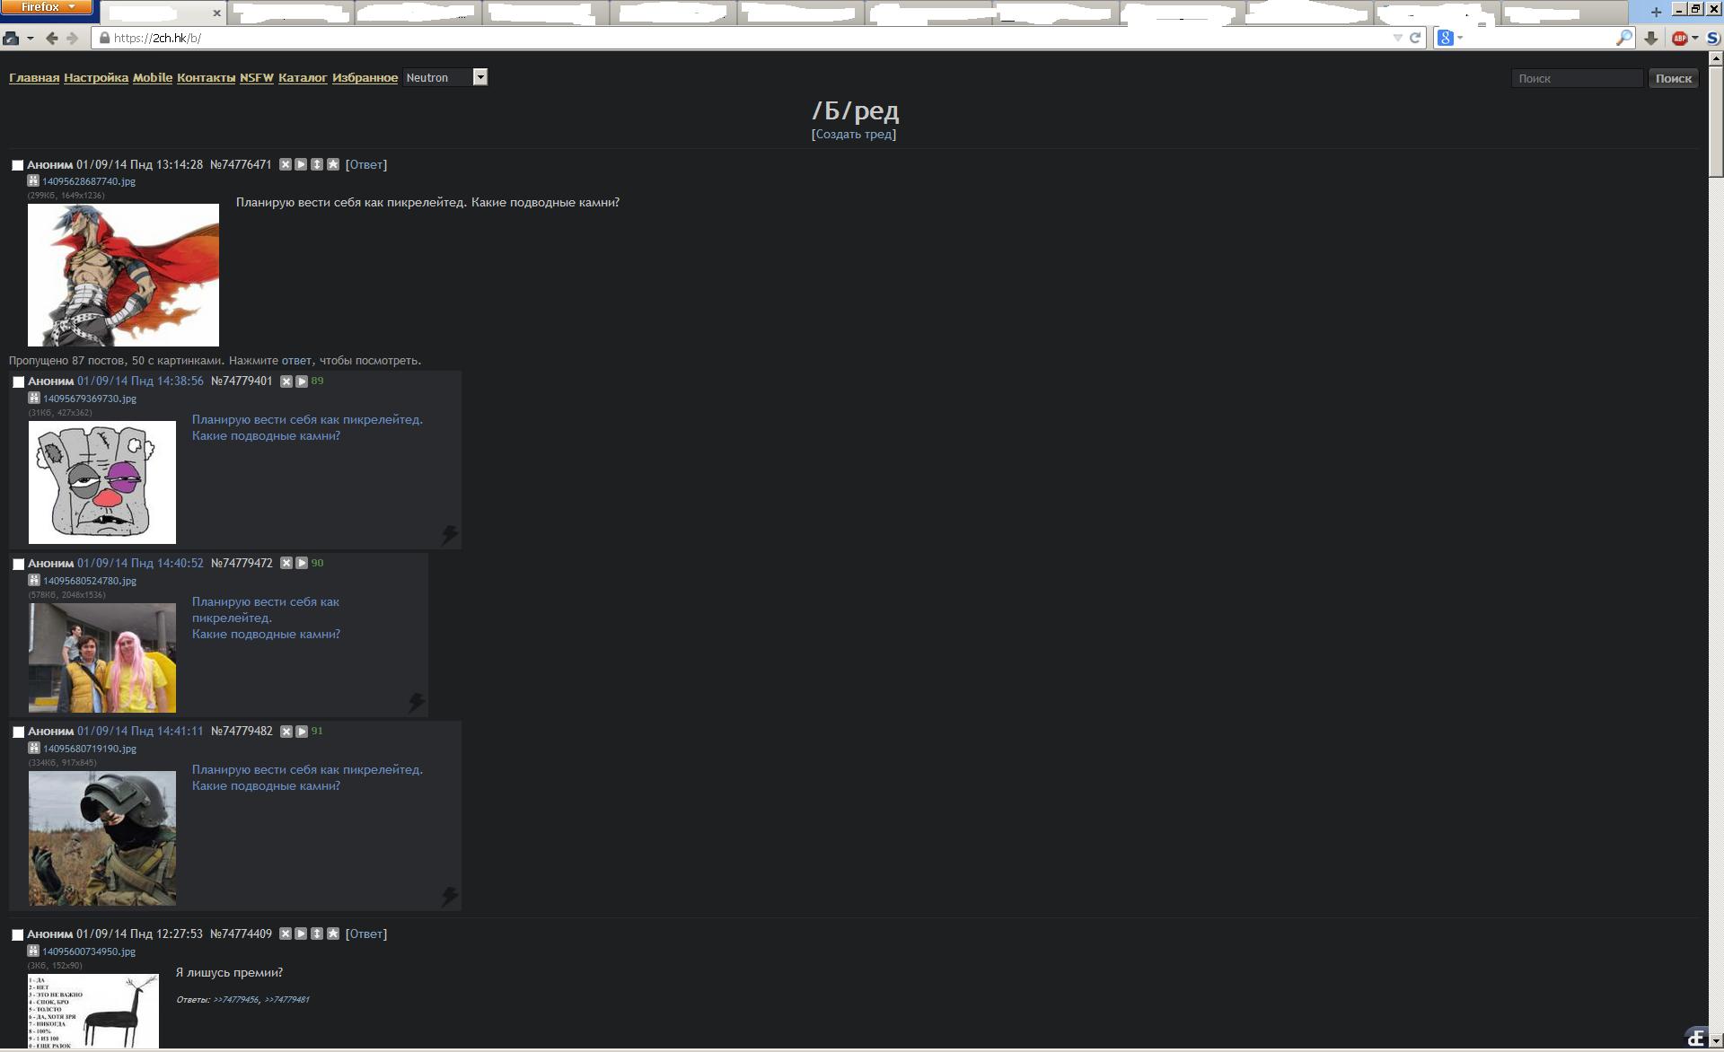Go to Настройка in the top menu
The width and height of the screenshot is (1724, 1052).
pos(96,78)
